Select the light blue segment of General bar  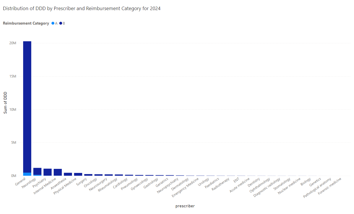(x=27, y=174)
